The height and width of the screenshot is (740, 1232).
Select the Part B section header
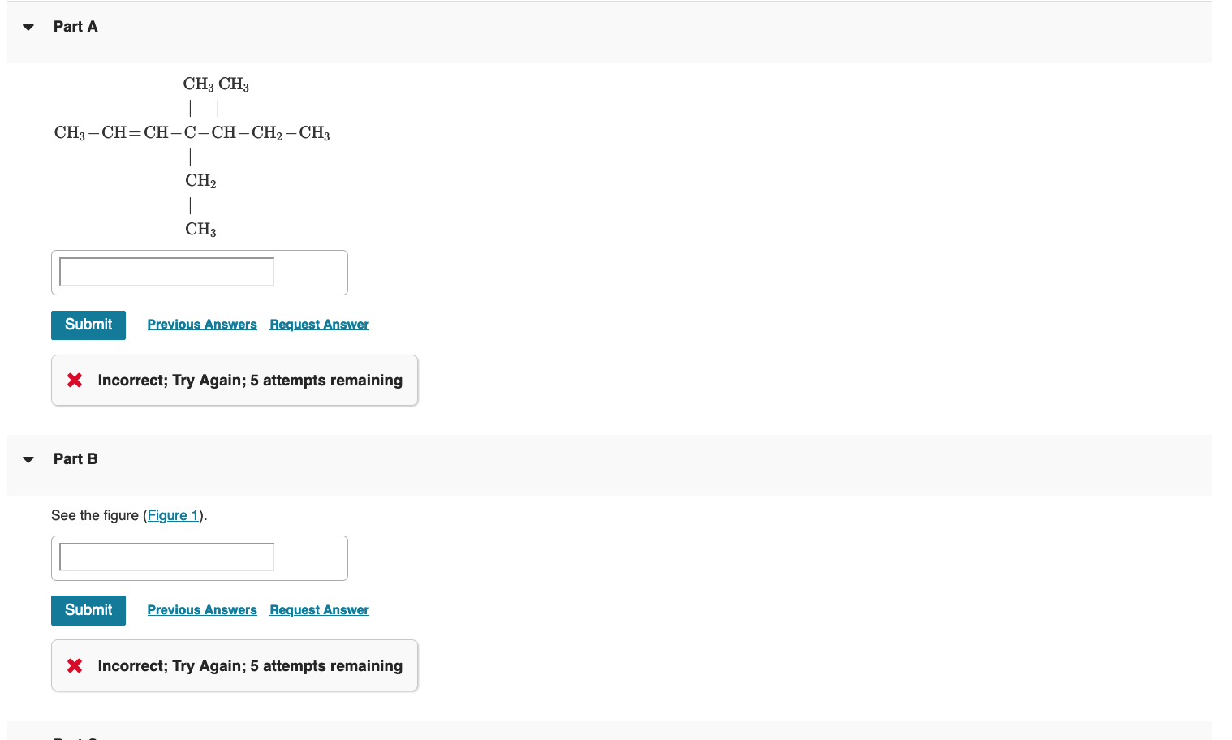click(x=75, y=459)
